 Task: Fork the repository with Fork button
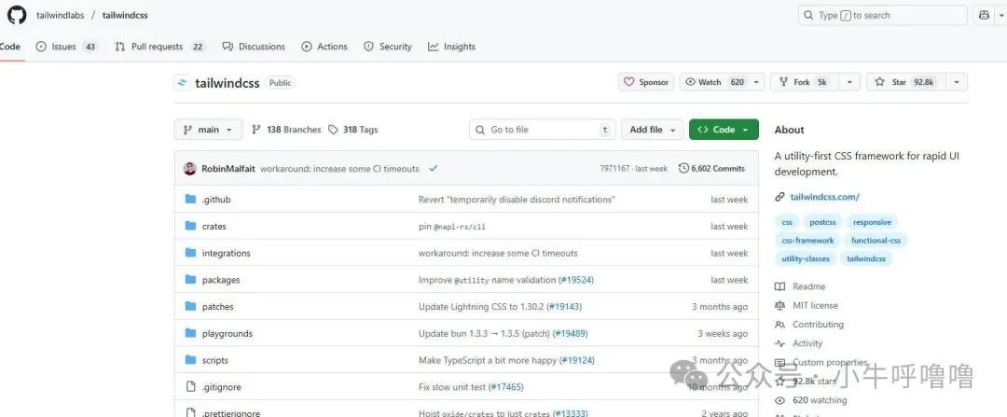(x=803, y=82)
